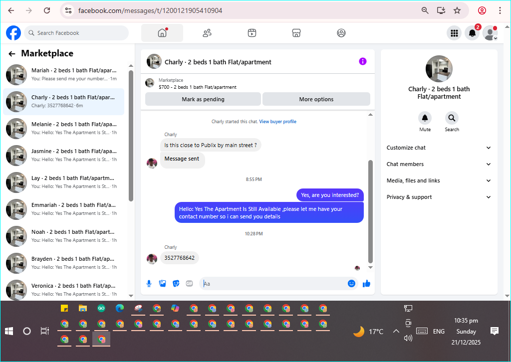Open Brayden conversation in chat list
Screen dimensions: 511x362
[64, 263]
